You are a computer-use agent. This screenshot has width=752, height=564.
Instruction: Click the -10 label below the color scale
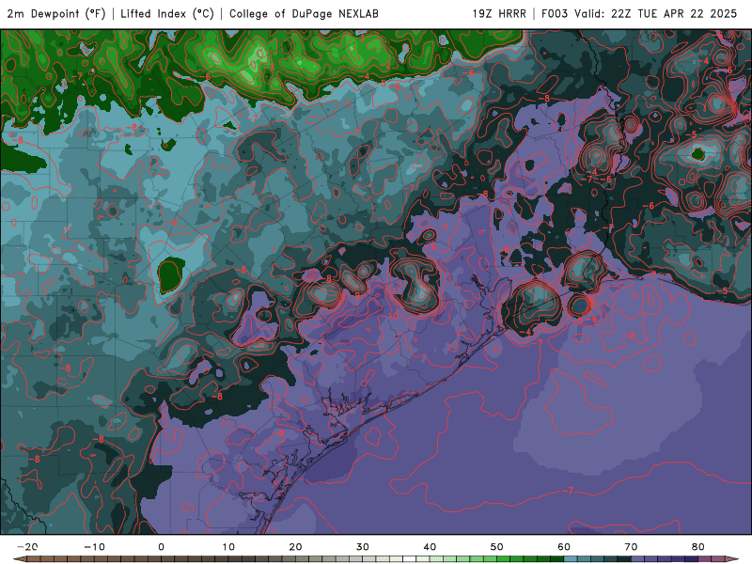tap(94, 547)
